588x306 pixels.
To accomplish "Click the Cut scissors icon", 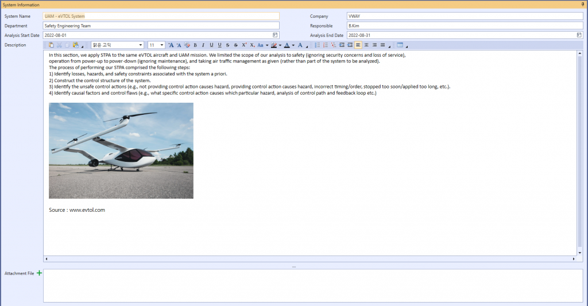I will [x=59, y=45].
